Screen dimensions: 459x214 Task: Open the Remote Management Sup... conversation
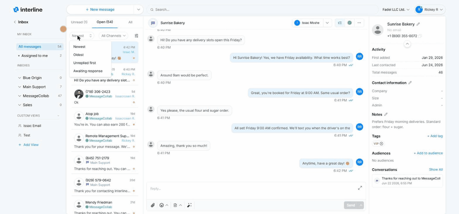click(x=105, y=141)
